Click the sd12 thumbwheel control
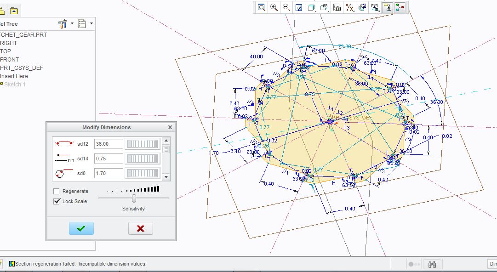 pos(143,144)
